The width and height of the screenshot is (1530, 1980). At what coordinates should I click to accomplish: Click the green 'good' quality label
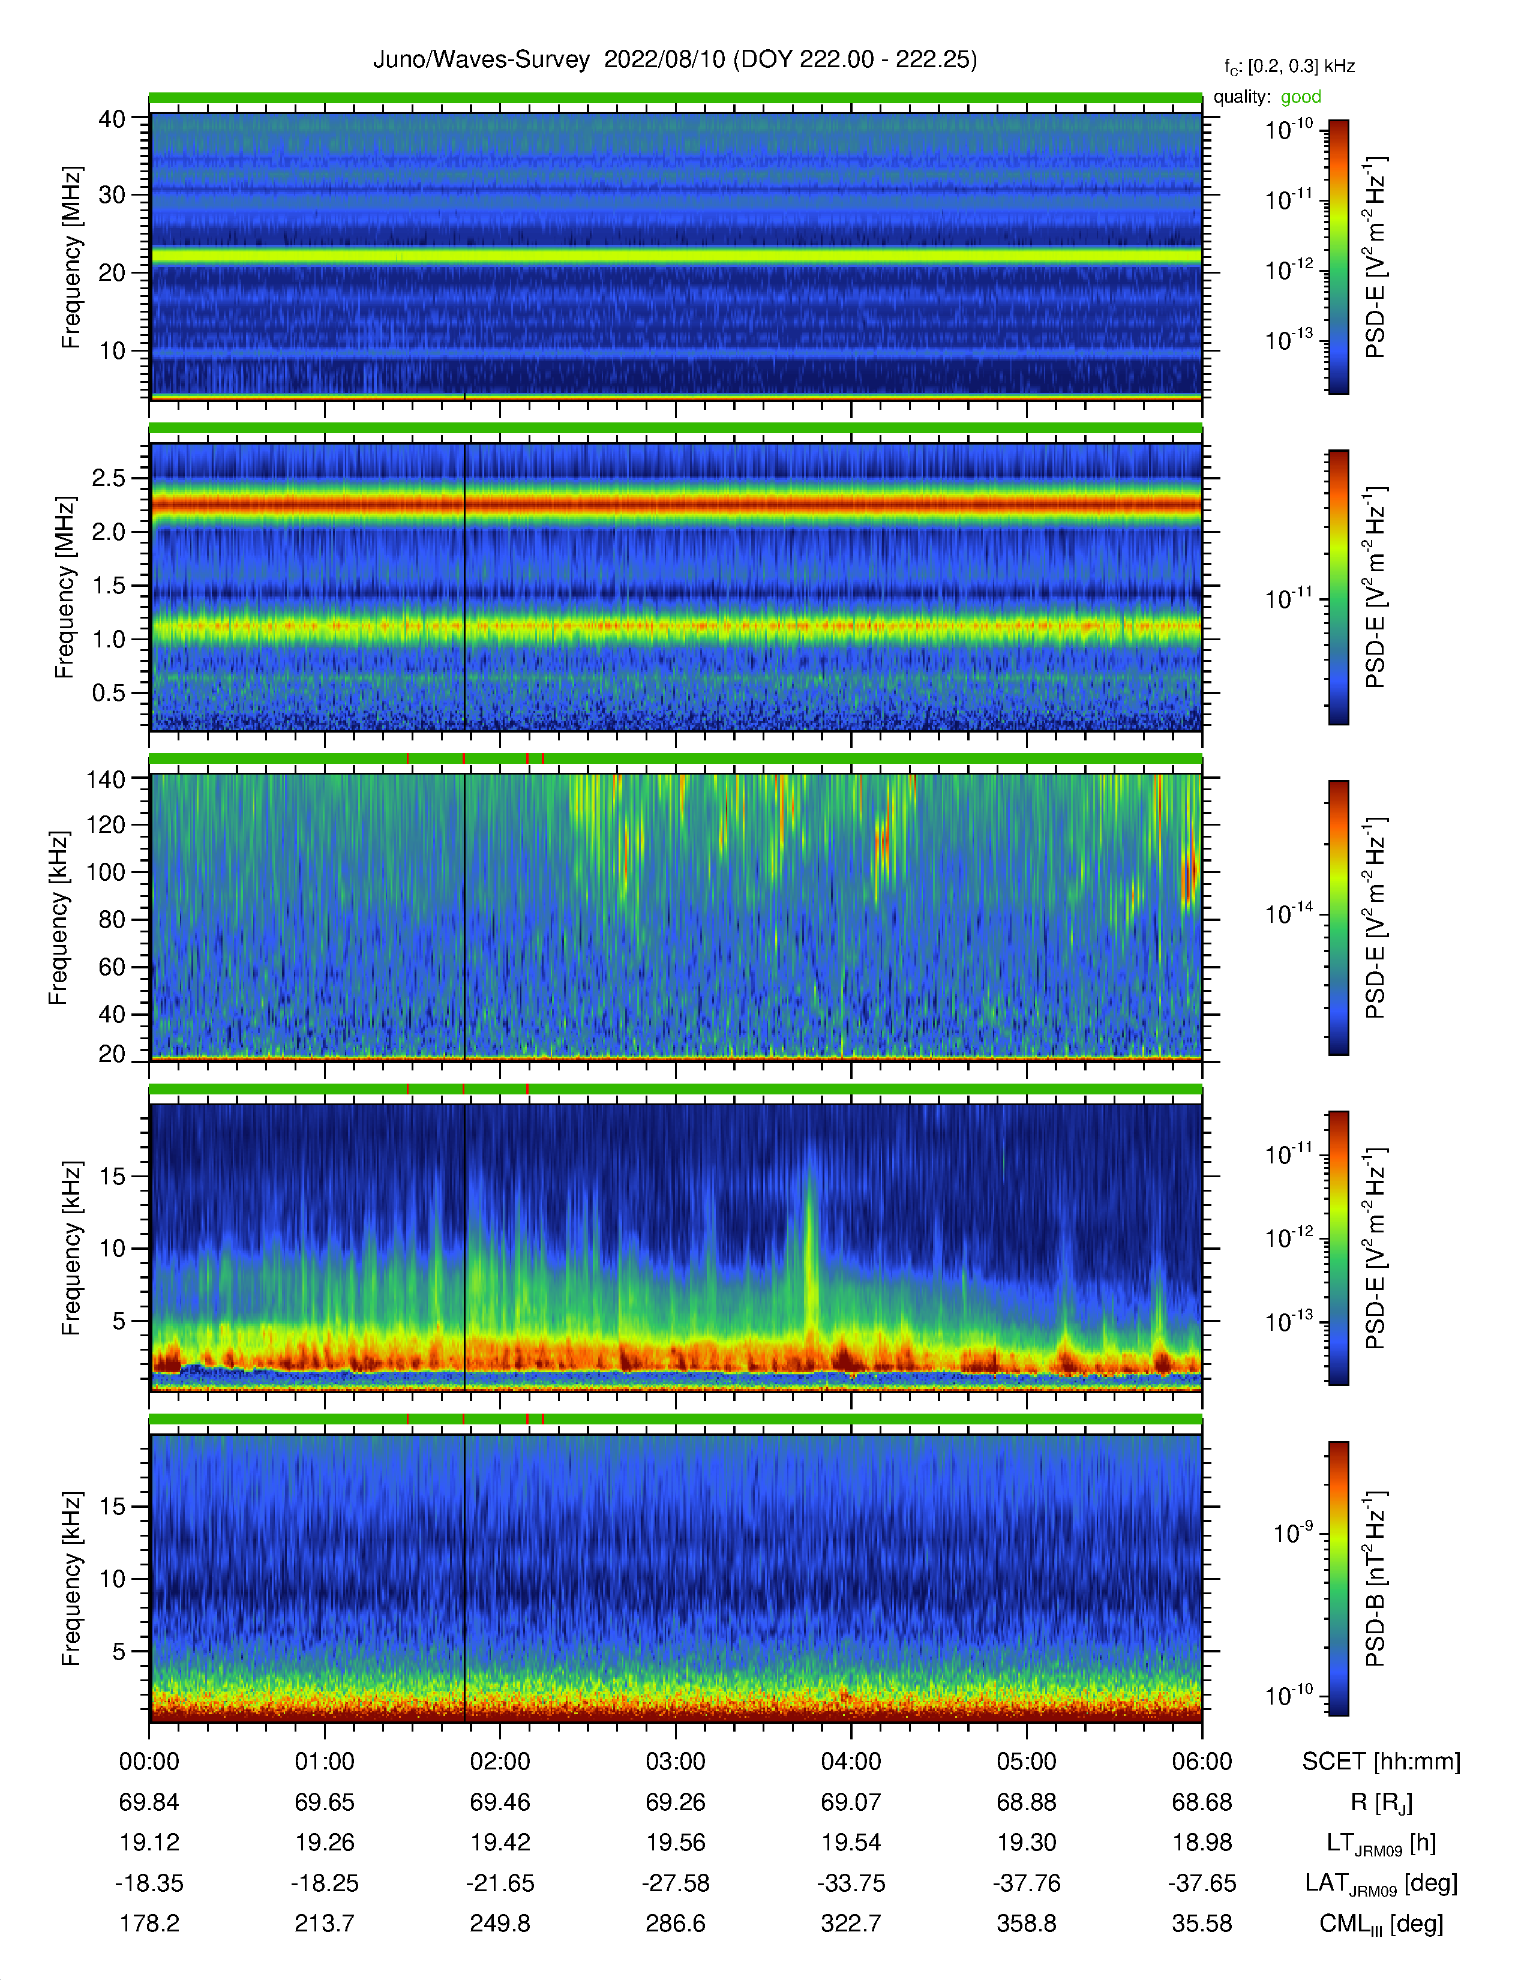pyautogui.click(x=1301, y=97)
